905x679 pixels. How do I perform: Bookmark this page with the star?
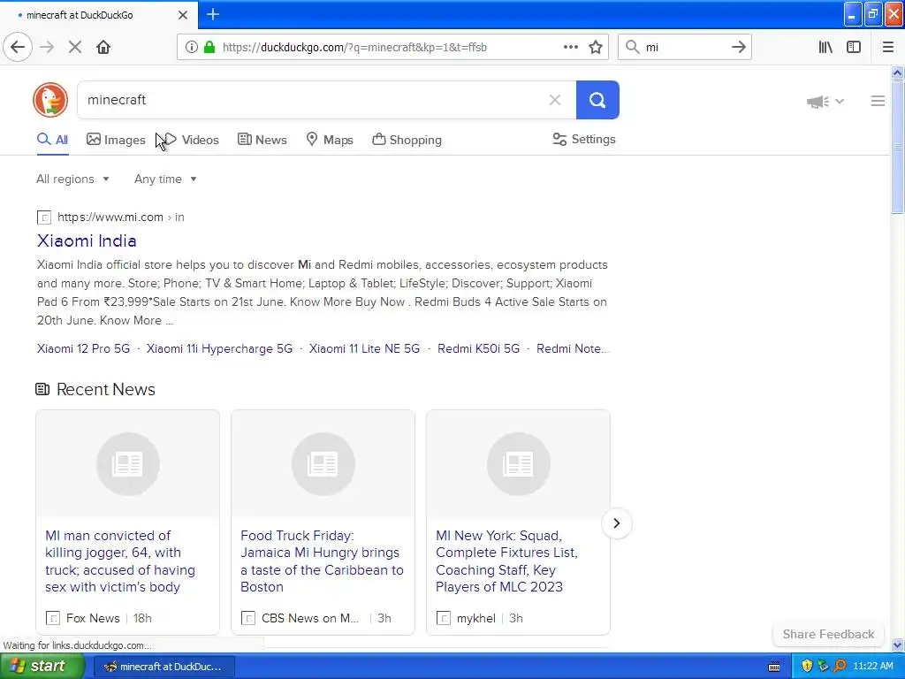point(596,48)
